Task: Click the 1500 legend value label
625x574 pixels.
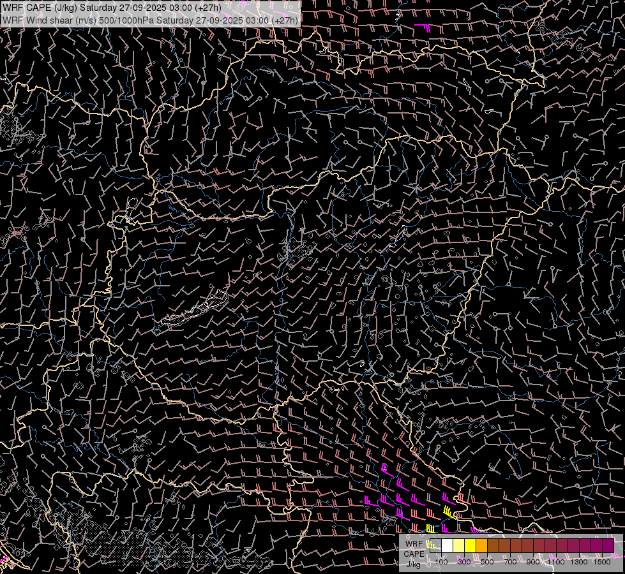Action: pyautogui.click(x=602, y=563)
